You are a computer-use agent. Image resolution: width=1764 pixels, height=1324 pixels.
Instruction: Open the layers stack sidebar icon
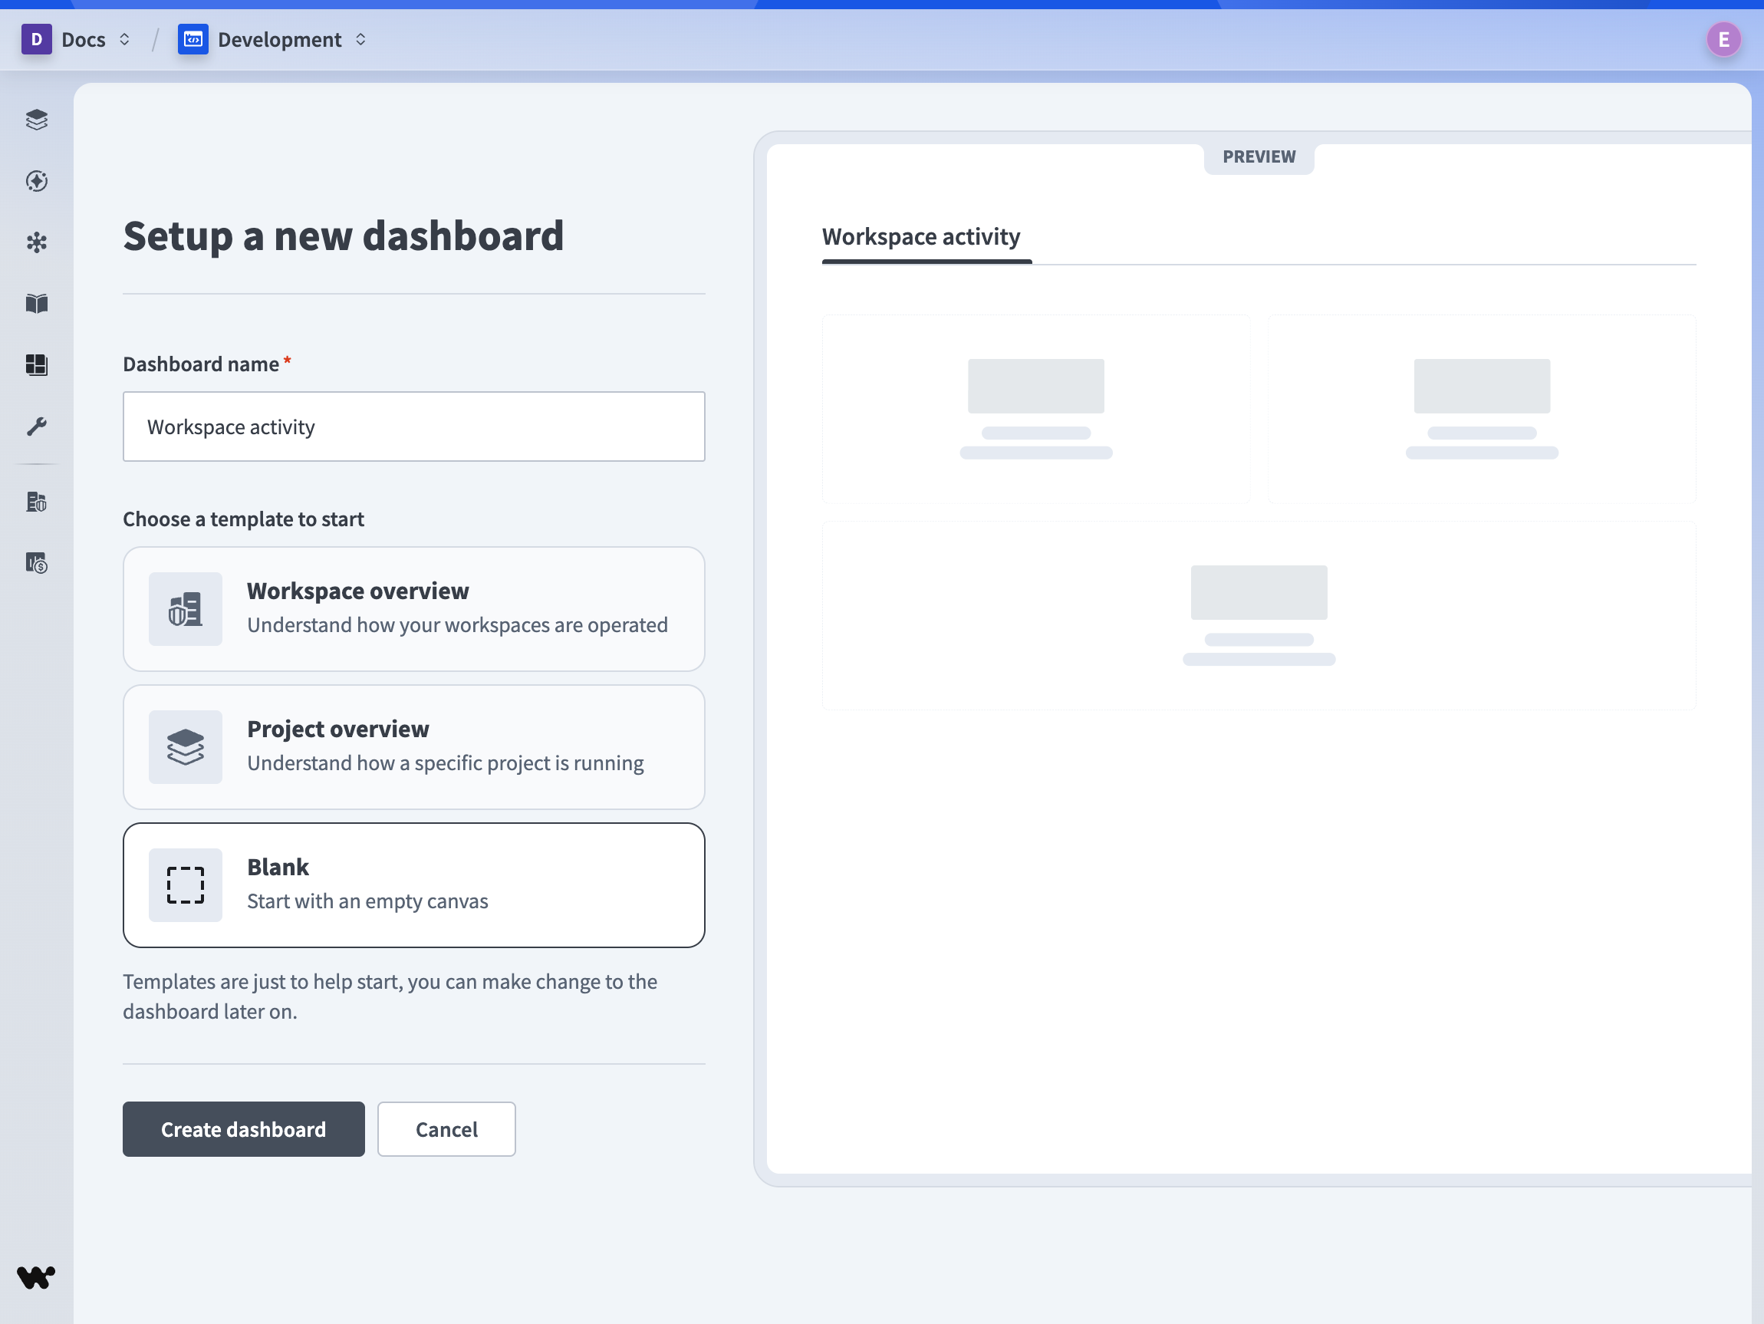(37, 120)
